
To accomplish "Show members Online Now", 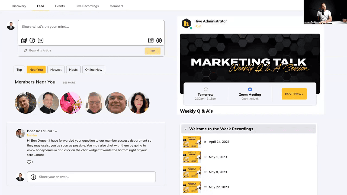I will tap(94, 70).
